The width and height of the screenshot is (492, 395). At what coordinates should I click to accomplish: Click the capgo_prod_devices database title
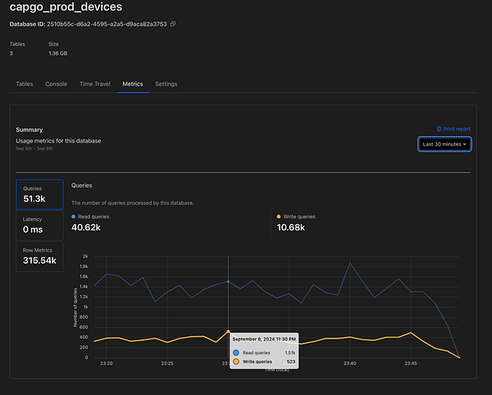pos(66,7)
